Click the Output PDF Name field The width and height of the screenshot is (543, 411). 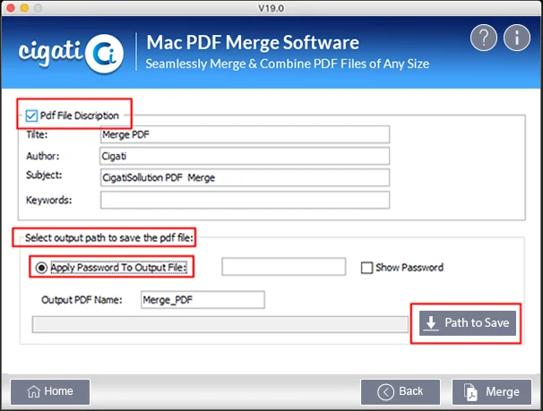coord(203,300)
